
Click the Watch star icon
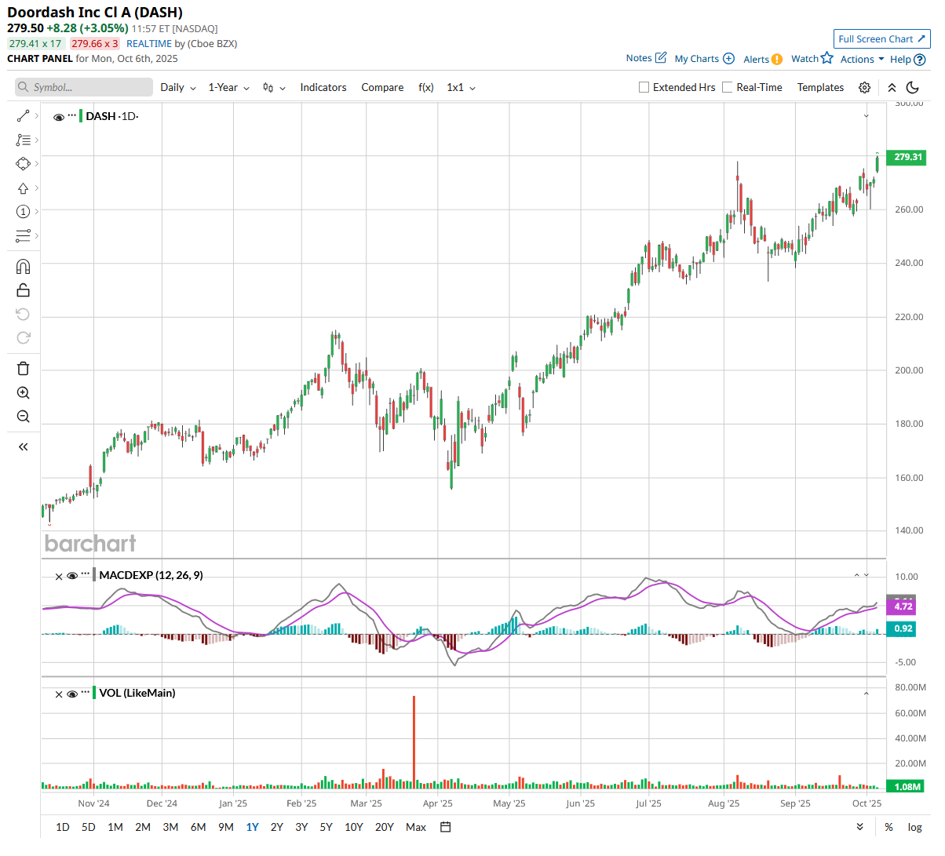pos(826,58)
